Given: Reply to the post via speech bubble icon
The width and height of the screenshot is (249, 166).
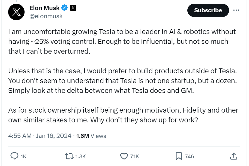Looking at the screenshot, I should (x=14, y=156).
